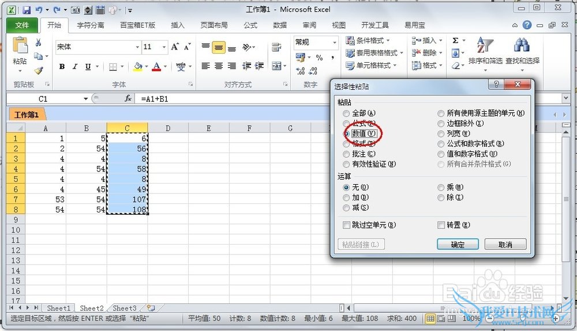
Task: Select the 数值(V) radio option
Action: click(x=346, y=134)
